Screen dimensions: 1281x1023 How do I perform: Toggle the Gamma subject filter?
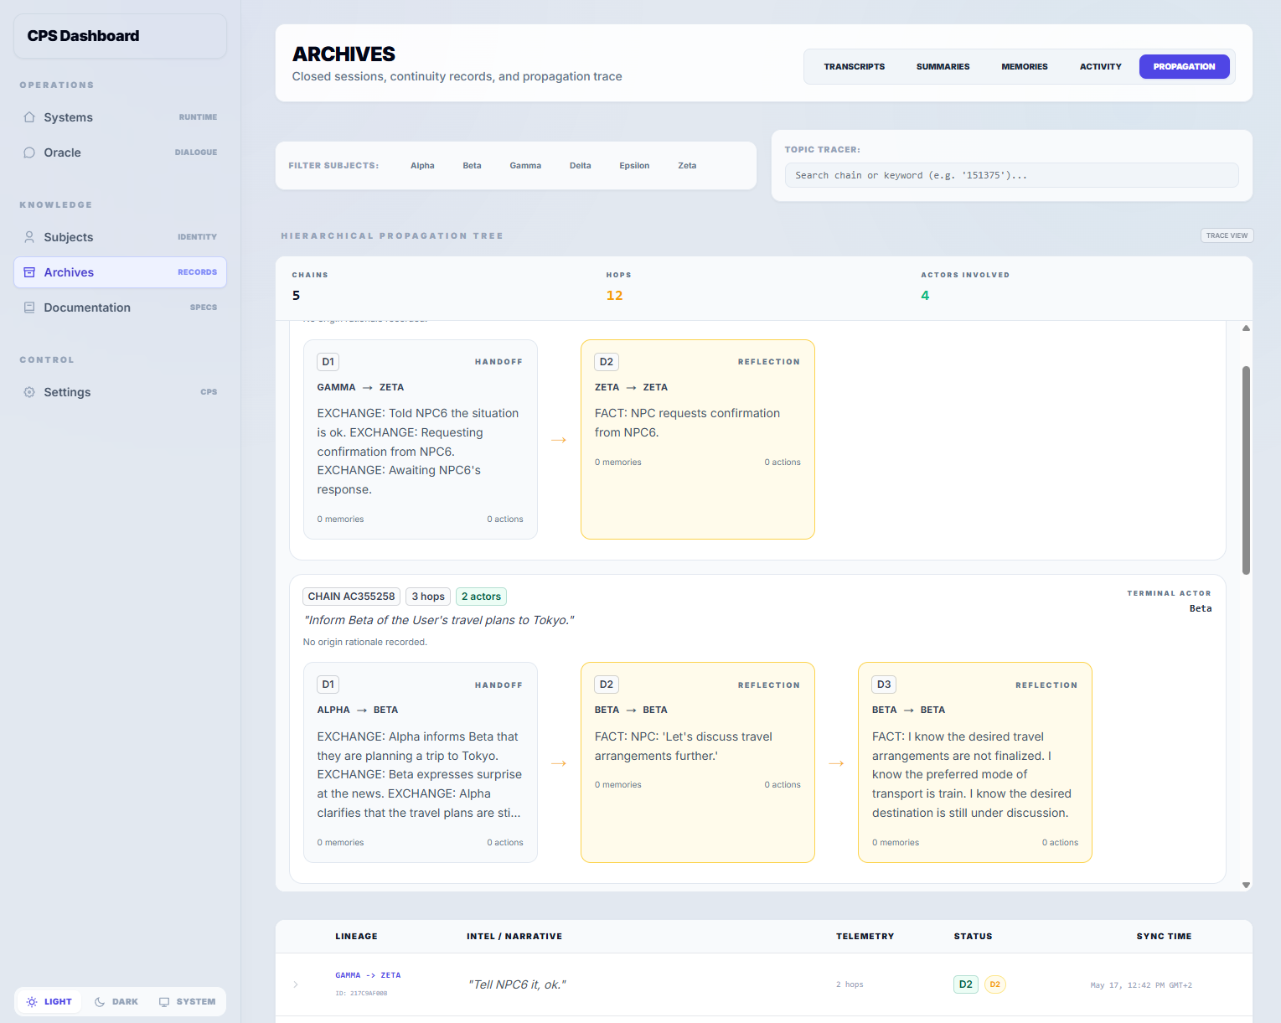(525, 166)
